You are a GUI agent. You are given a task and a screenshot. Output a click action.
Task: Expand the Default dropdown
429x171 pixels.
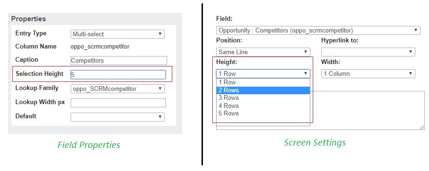click(x=118, y=117)
